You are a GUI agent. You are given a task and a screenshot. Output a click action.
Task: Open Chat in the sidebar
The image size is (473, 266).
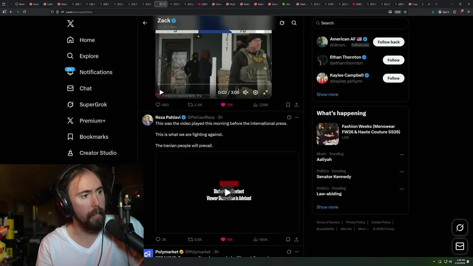pyautogui.click(x=79, y=88)
